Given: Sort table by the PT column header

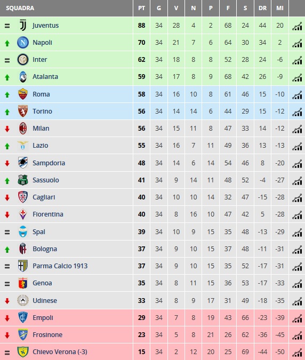Looking at the screenshot, I should [x=141, y=8].
